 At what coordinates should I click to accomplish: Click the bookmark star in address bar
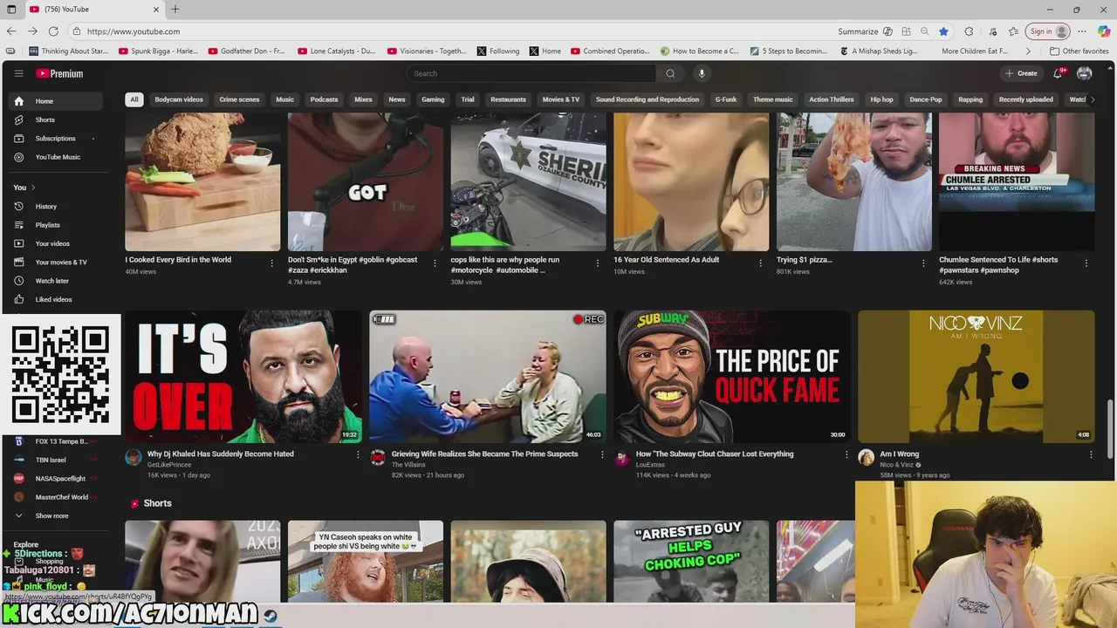943,31
